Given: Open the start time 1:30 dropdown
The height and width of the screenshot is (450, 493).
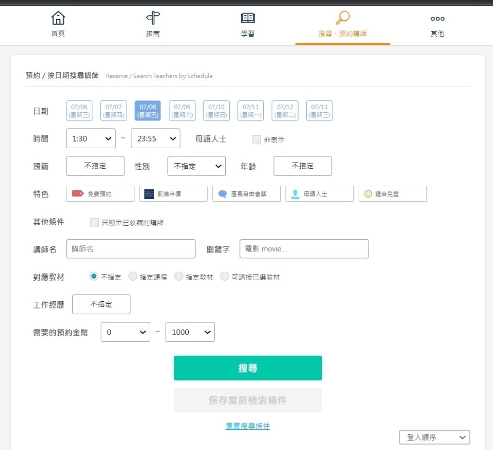Looking at the screenshot, I should pyautogui.click(x=91, y=139).
